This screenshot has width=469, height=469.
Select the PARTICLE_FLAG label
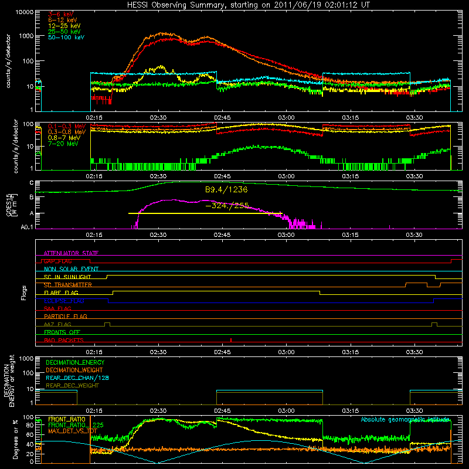tap(66, 316)
